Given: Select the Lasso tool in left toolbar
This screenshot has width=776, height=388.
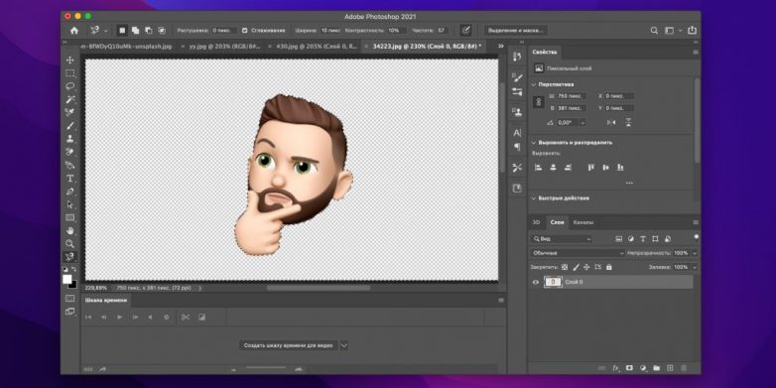Looking at the screenshot, I should point(69,86).
